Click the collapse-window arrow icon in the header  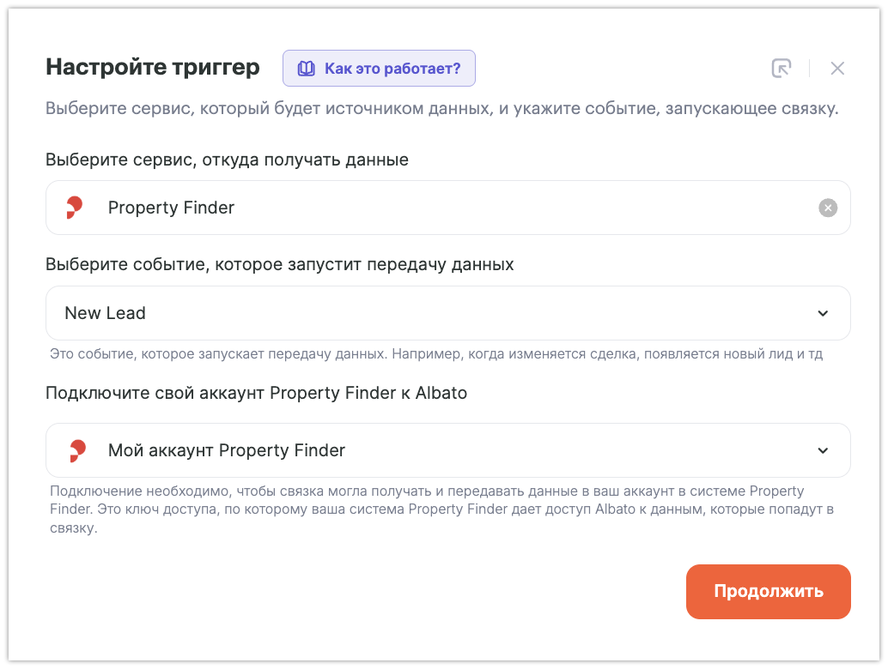(x=781, y=69)
